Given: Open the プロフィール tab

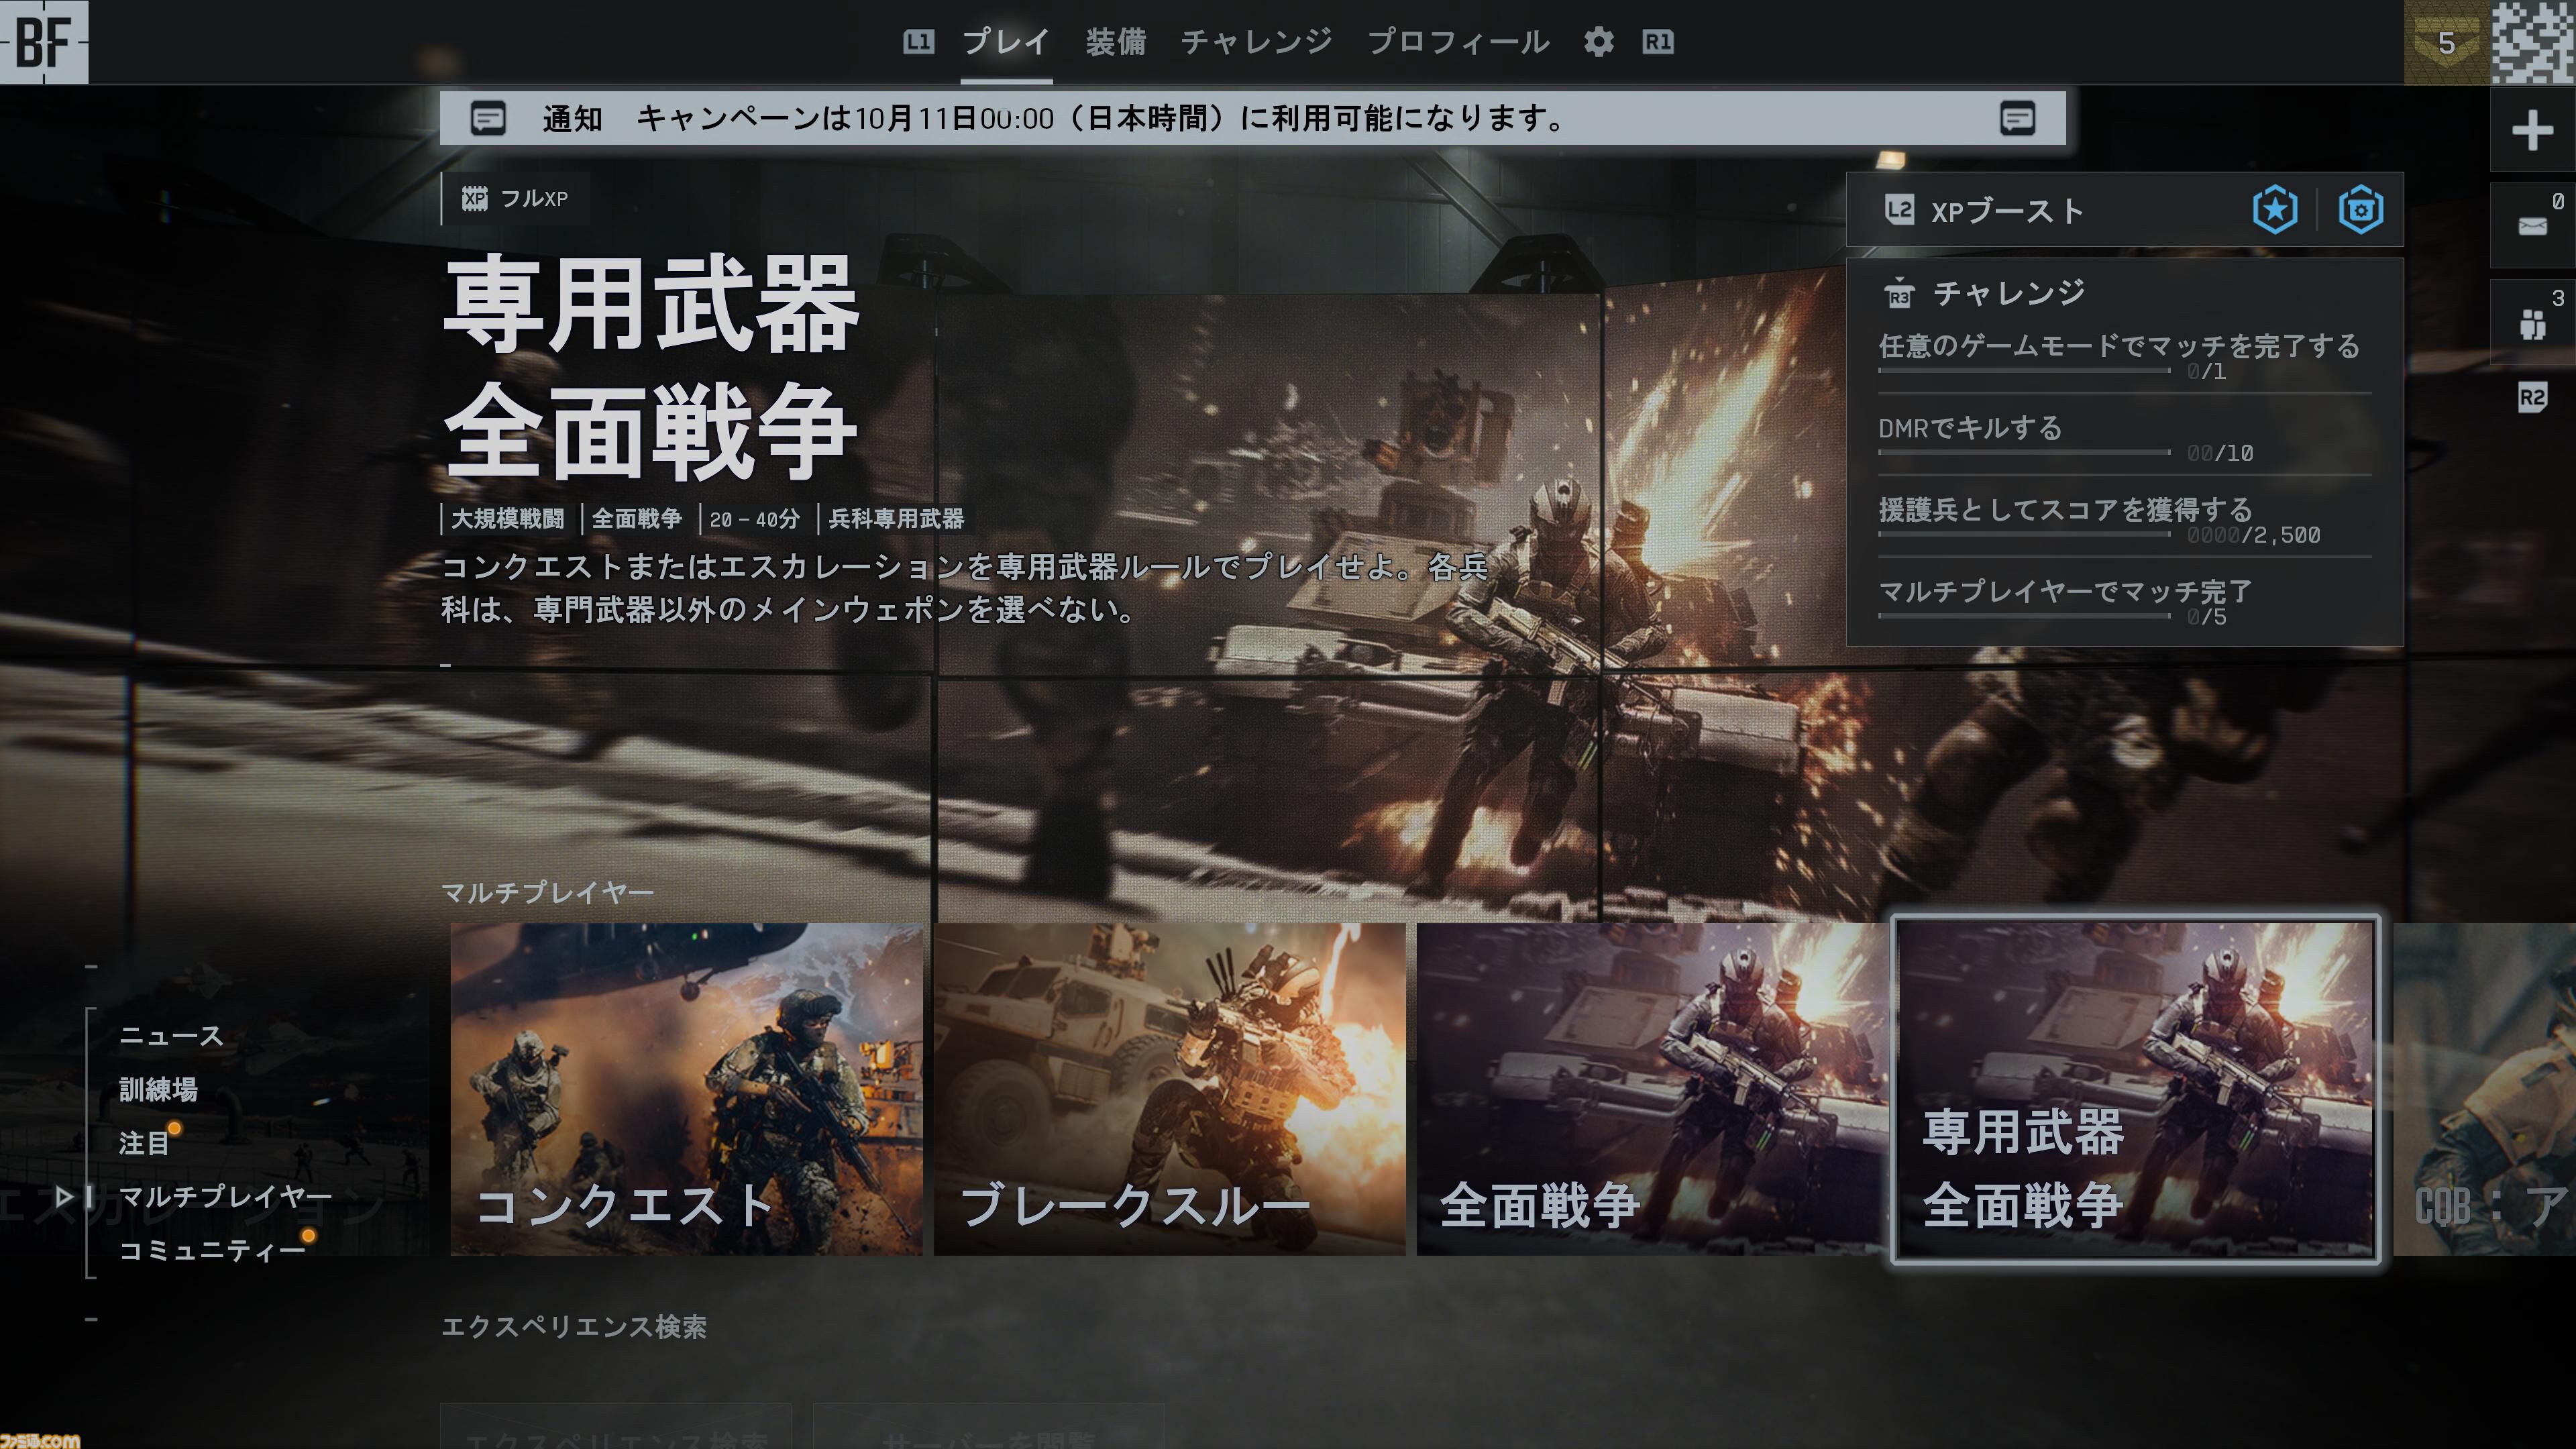Looking at the screenshot, I should click(1458, 42).
